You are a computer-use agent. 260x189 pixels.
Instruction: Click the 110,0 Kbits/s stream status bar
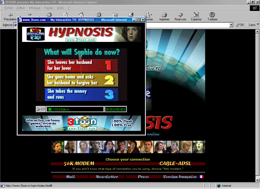[75, 109]
